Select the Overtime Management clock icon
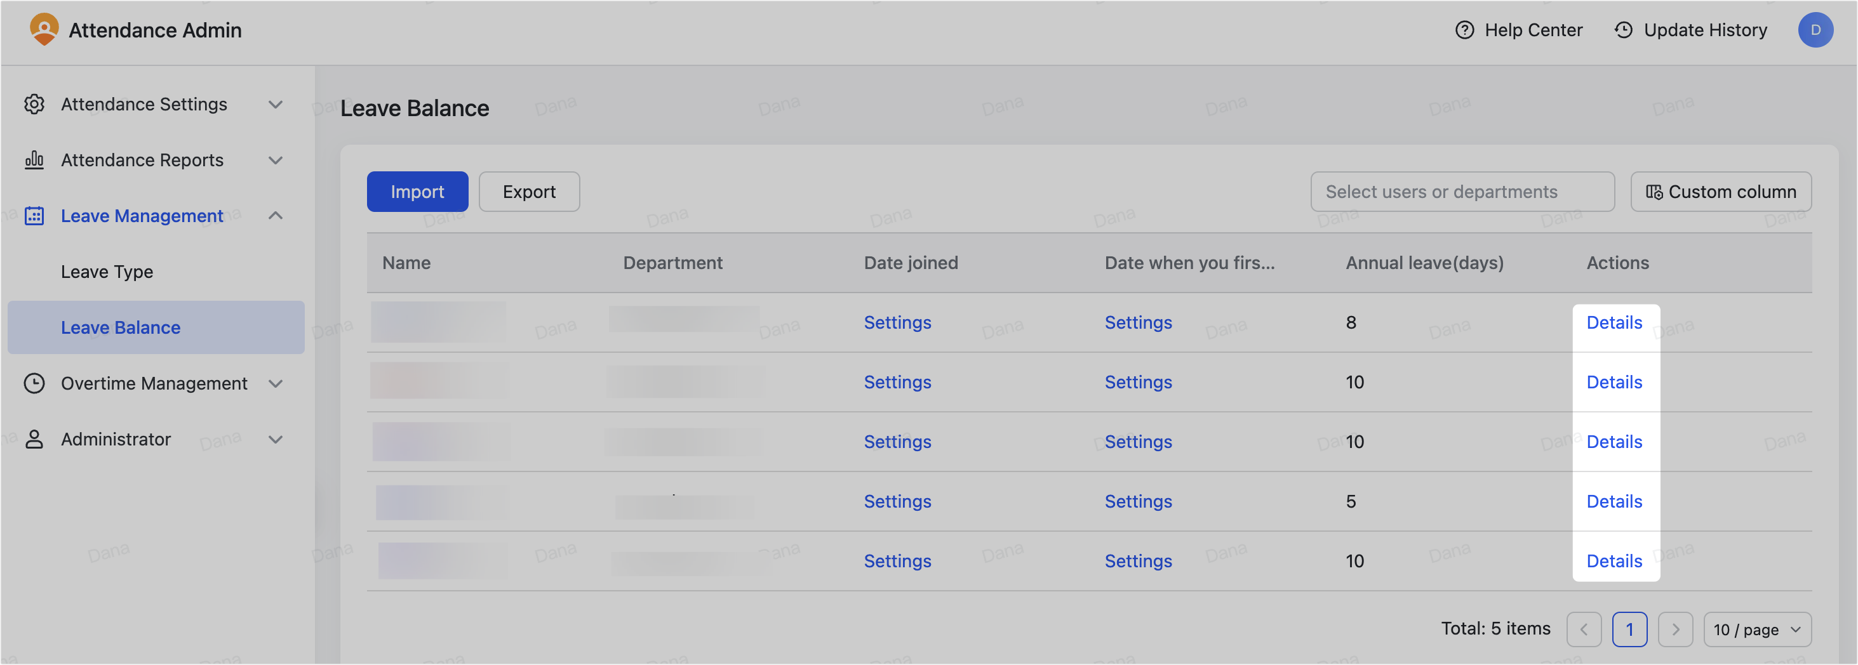The width and height of the screenshot is (1858, 665). tap(35, 383)
